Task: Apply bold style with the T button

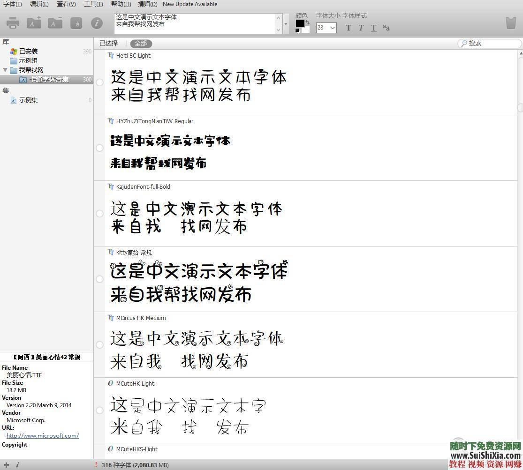Action: [348, 28]
